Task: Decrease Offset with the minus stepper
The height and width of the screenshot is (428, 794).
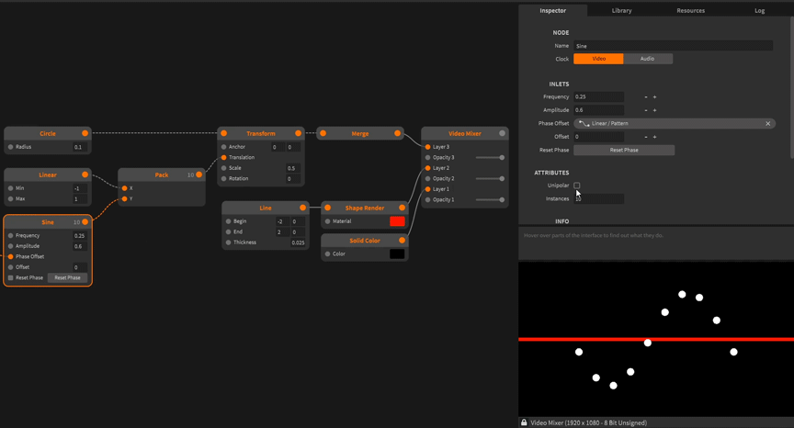Action: click(646, 137)
